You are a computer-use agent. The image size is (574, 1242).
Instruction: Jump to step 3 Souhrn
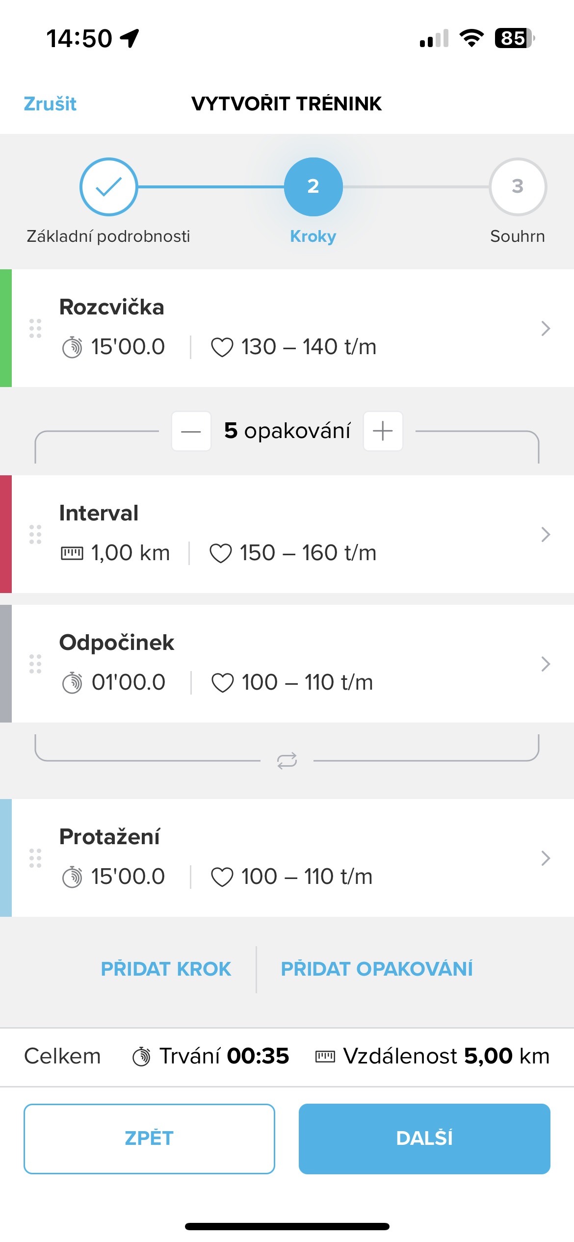(518, 187)
